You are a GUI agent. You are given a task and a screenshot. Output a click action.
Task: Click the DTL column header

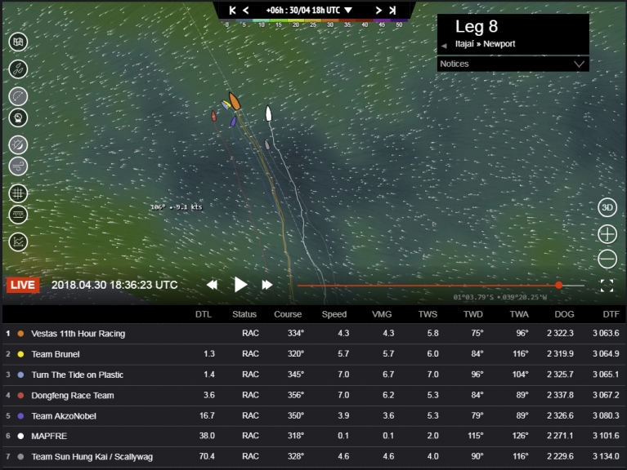(203, 314)
